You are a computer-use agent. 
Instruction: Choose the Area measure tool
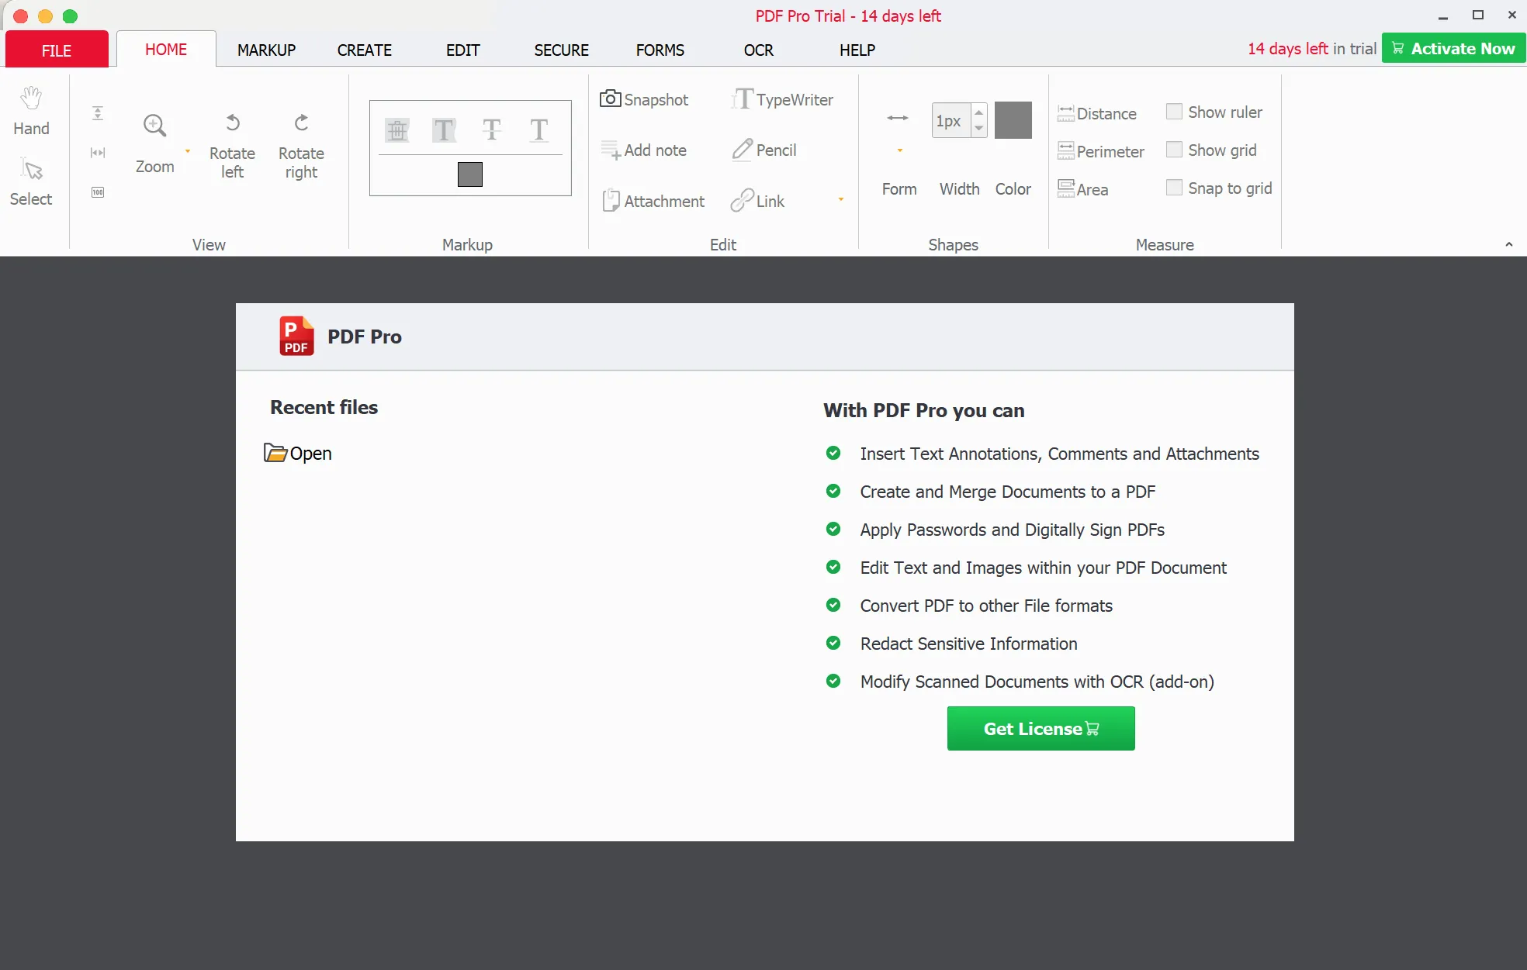[x=1083, y=190]
